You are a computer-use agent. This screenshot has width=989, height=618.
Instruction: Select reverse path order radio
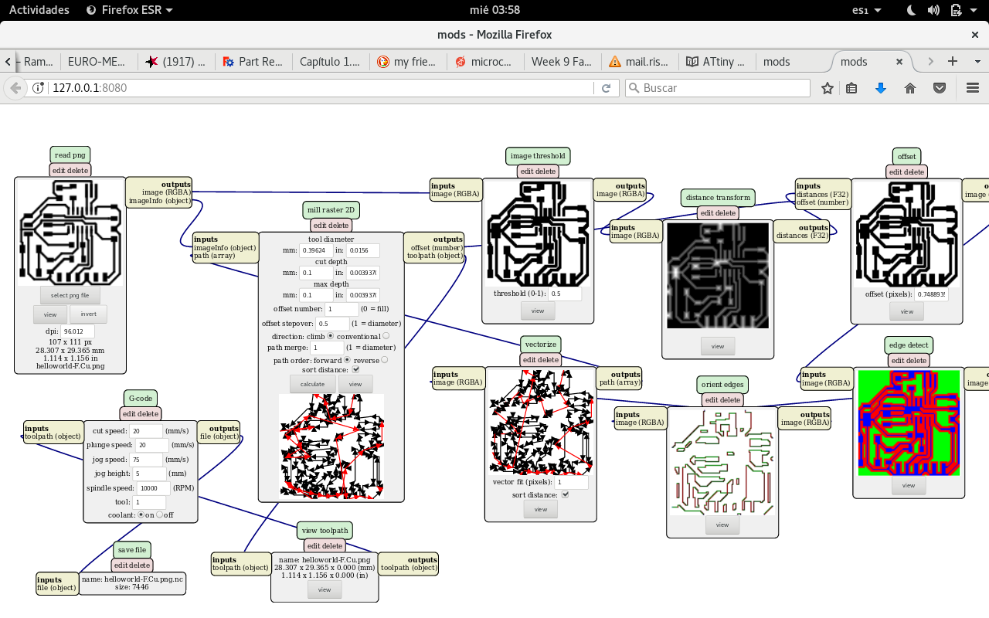[384, 360]
